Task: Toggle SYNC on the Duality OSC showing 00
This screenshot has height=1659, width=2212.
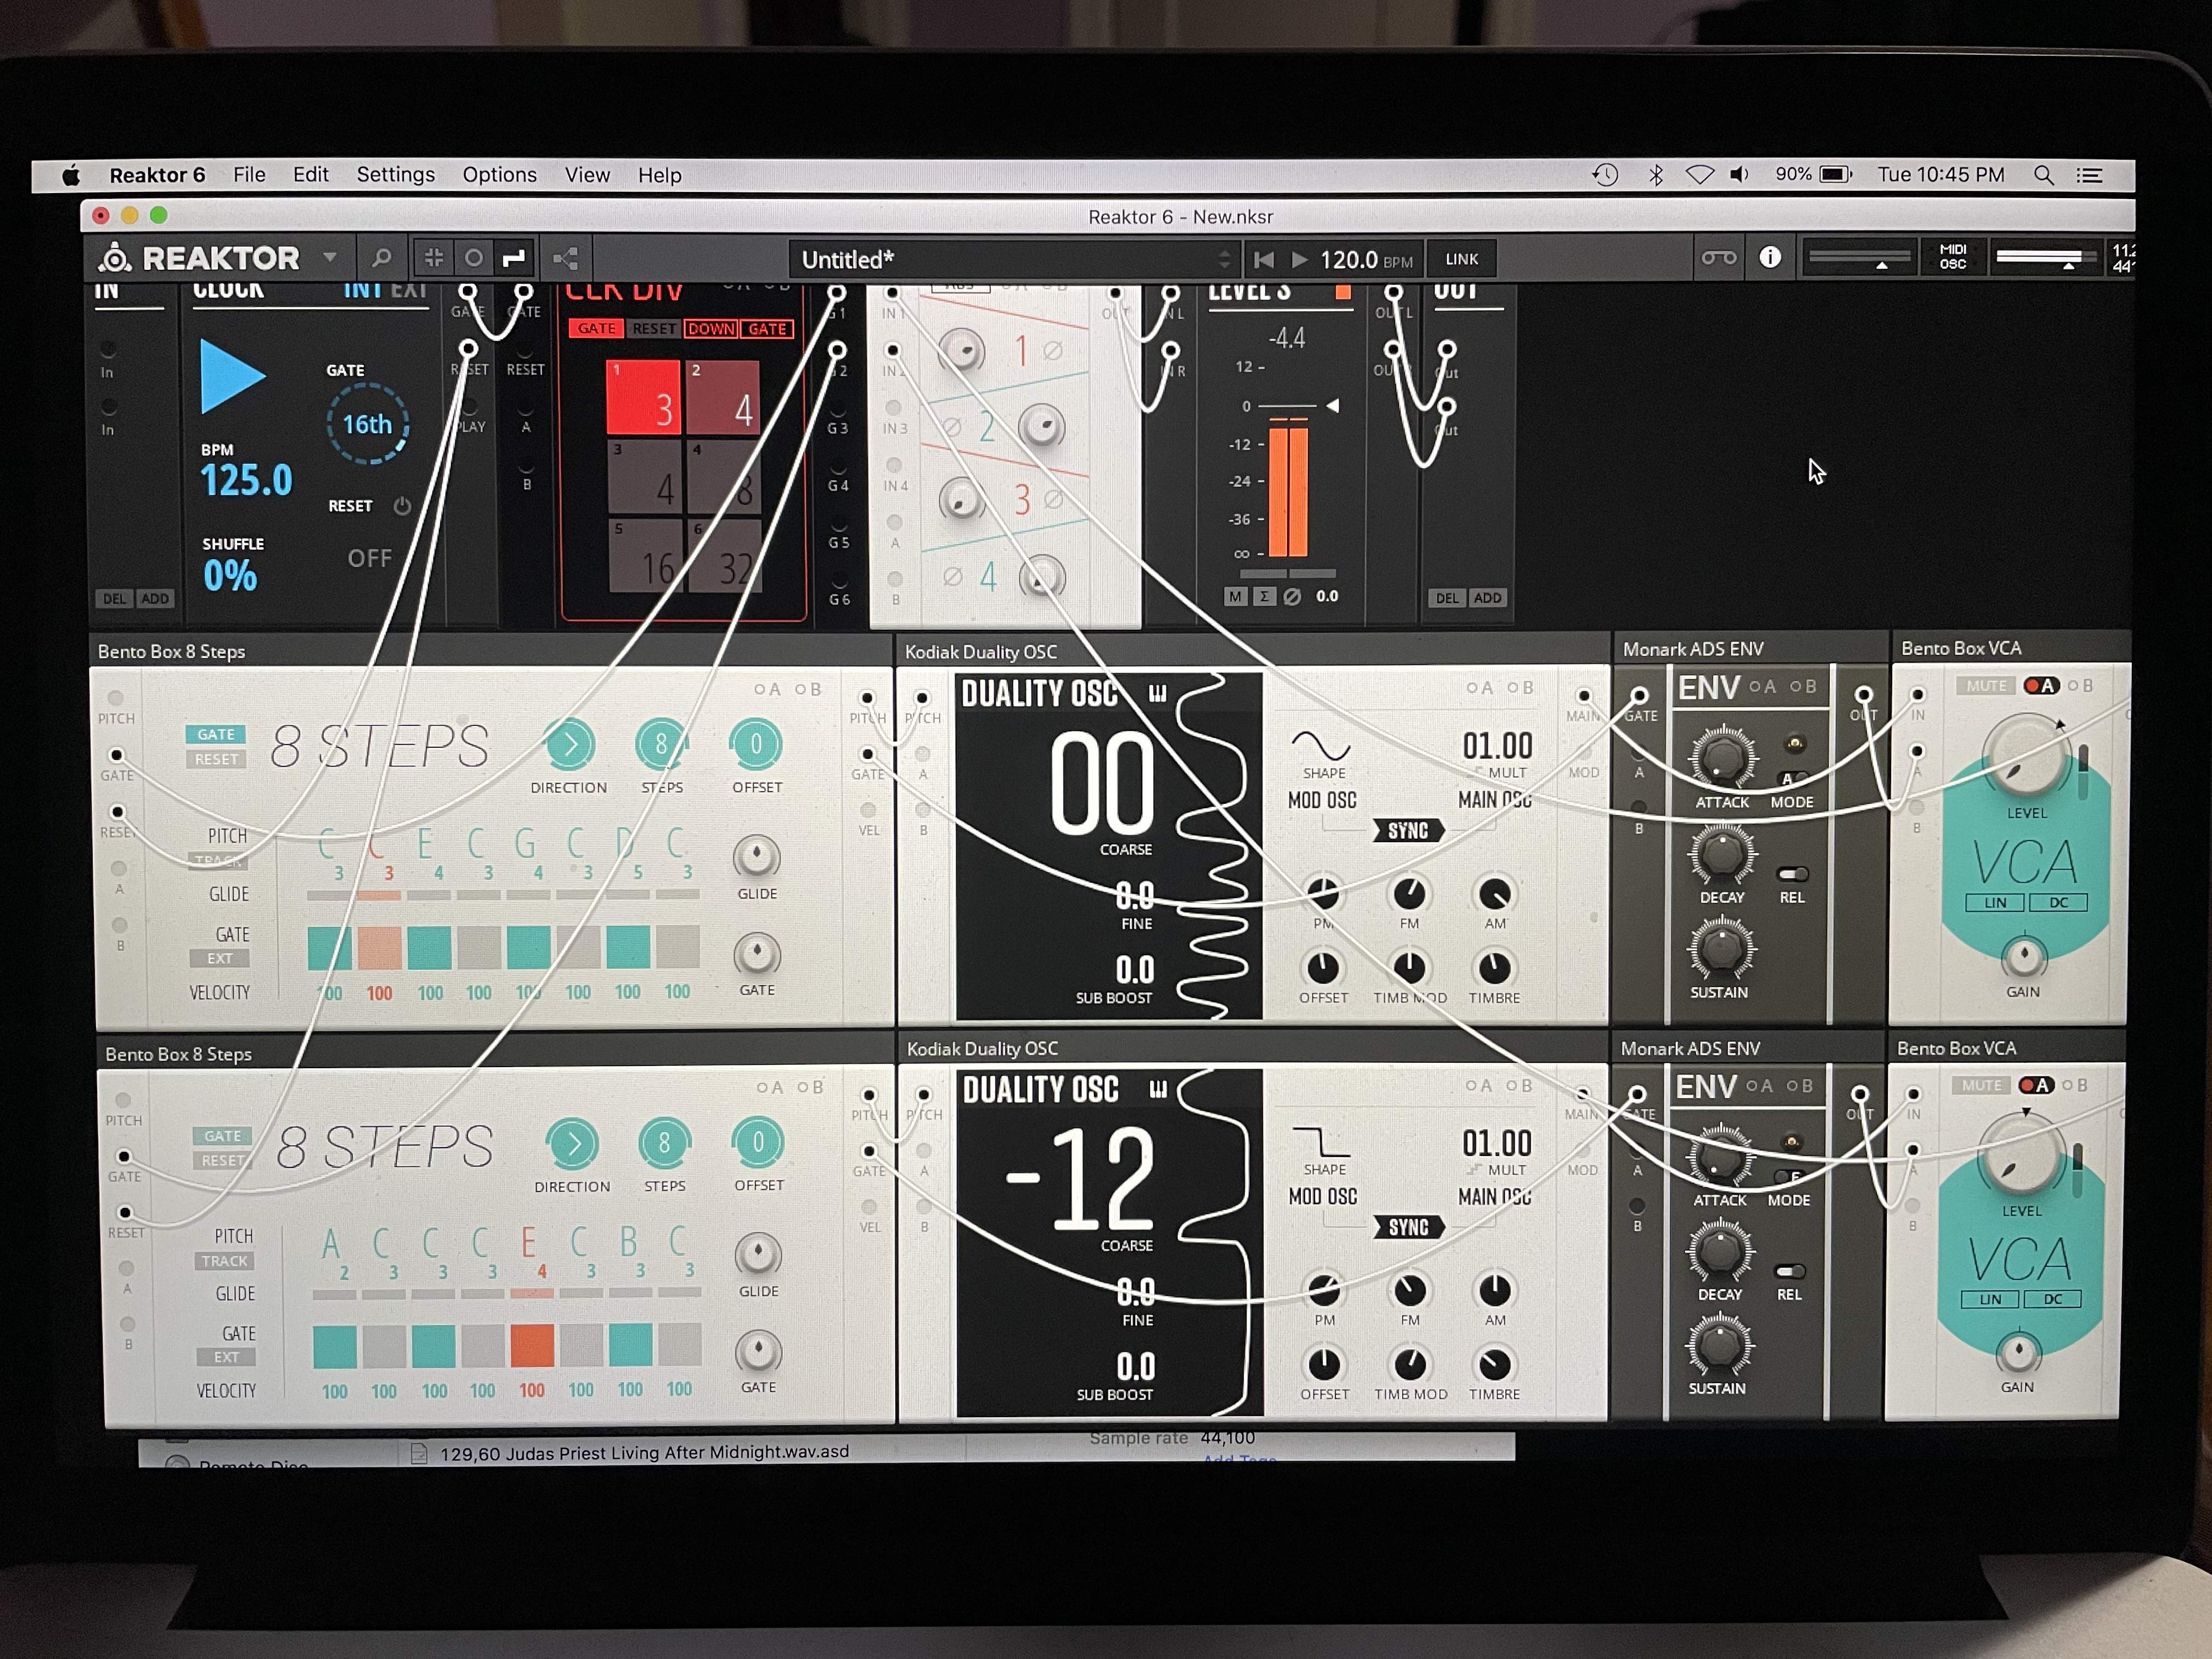Action: pos(1408,830)
